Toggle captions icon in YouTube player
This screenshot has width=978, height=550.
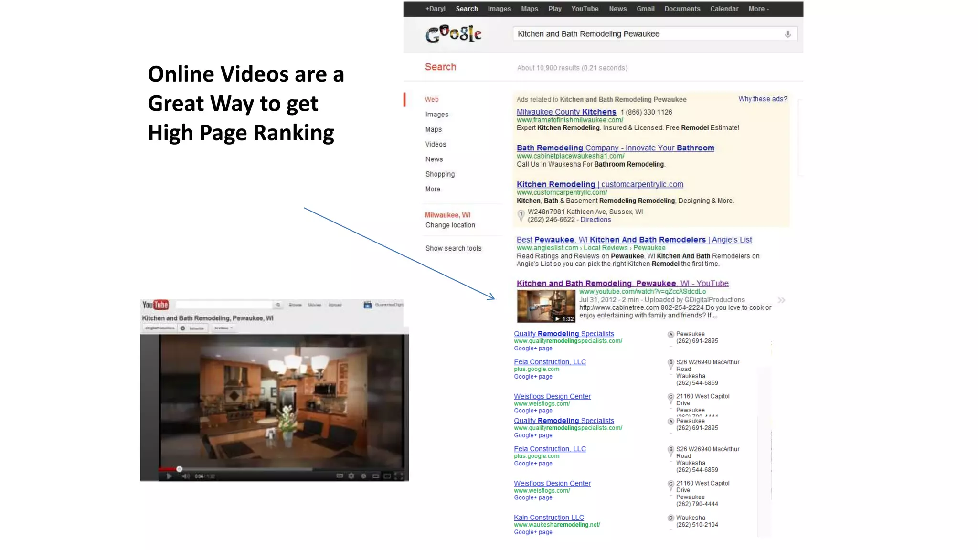tap(340, 476)
